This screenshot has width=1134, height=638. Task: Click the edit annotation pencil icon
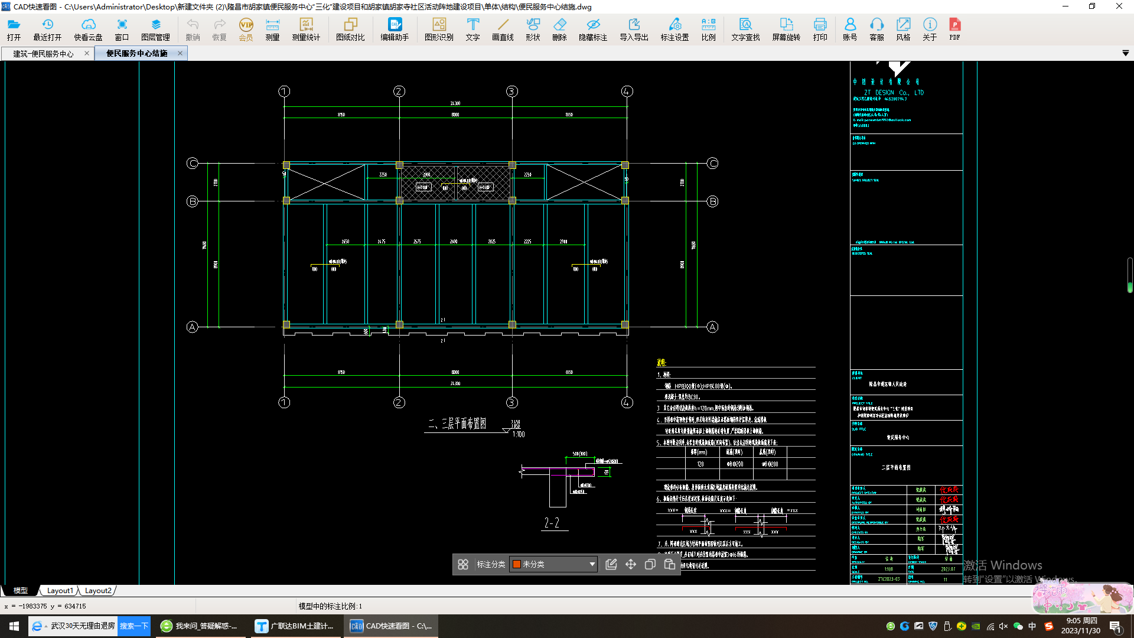point(611,564)
